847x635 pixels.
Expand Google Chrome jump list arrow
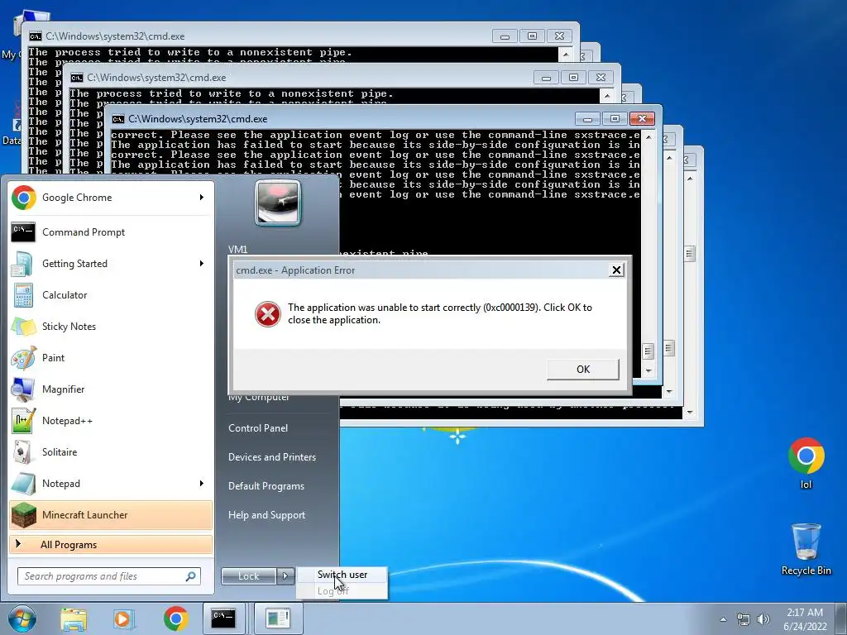(202, 198)
